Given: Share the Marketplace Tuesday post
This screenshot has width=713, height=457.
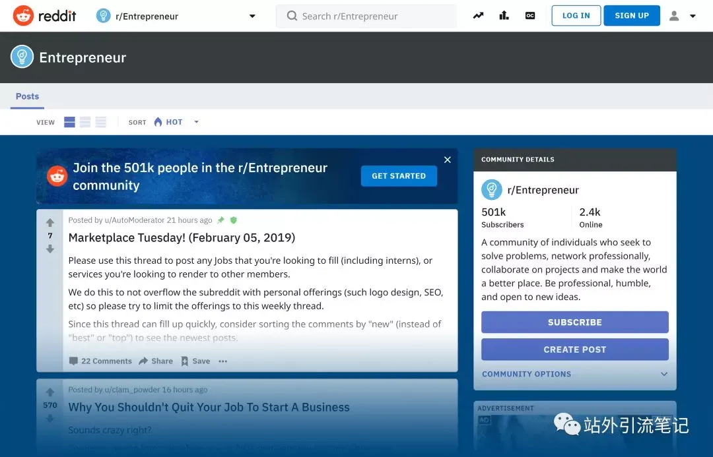Looking at the screenshot, I should pos(156,361).
